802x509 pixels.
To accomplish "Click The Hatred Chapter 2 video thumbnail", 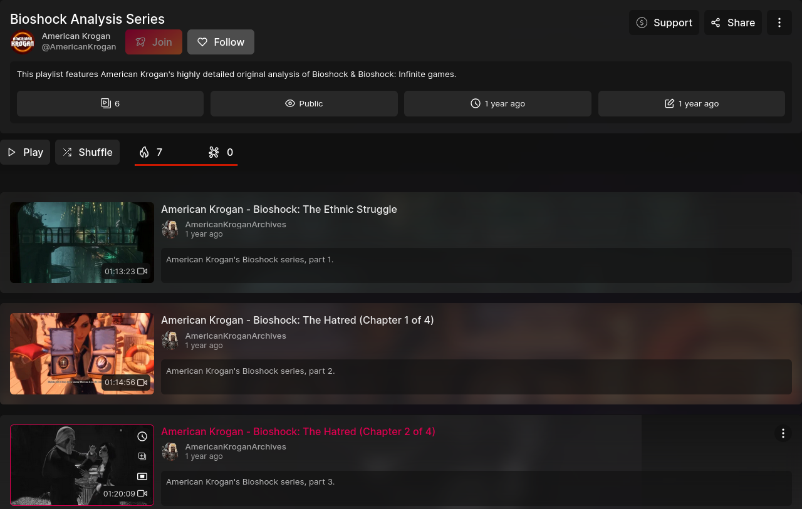I will 82,465.
